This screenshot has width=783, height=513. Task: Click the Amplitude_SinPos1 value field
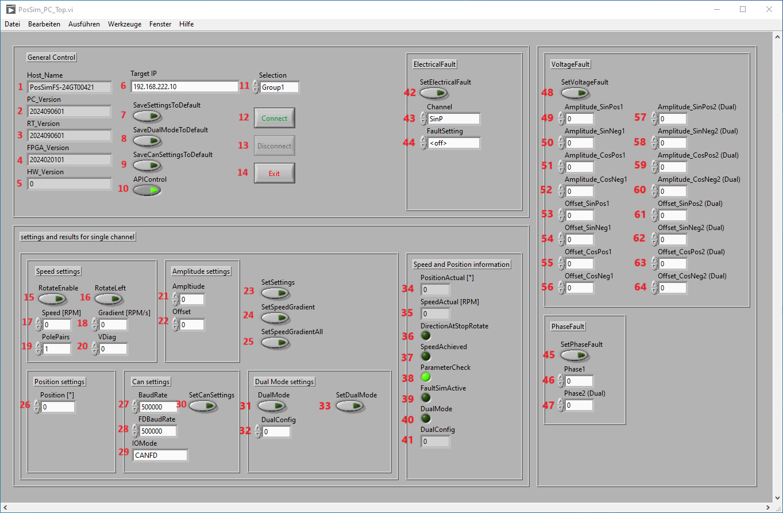pyautogui.click(x=580, y=118)
